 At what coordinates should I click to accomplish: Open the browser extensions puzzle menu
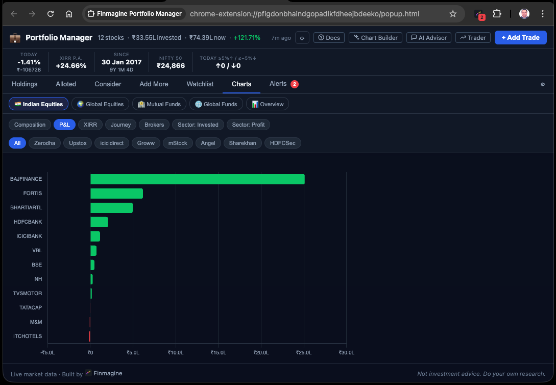(497, 14)
